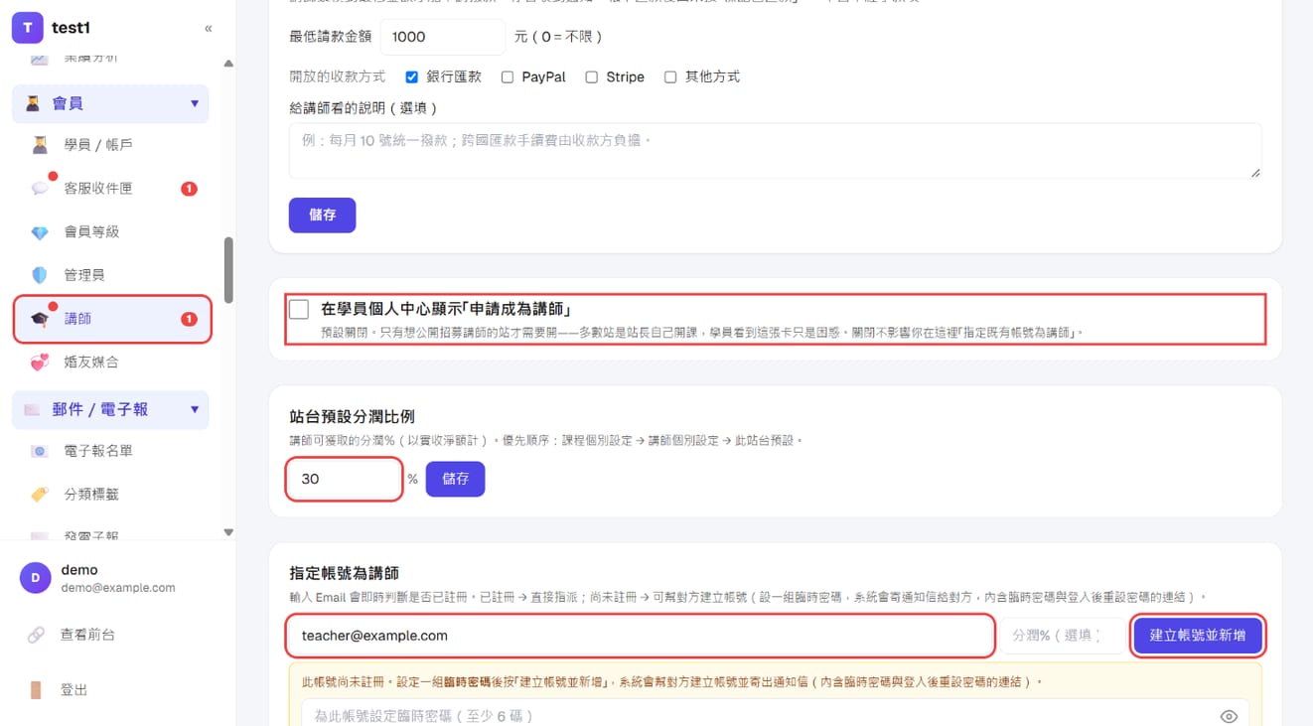Image resolution: width=1313 pixels, height=726 pixels.
Task: Focus the 最低請款金額 field showing 1000
Action: click(443, 37)
